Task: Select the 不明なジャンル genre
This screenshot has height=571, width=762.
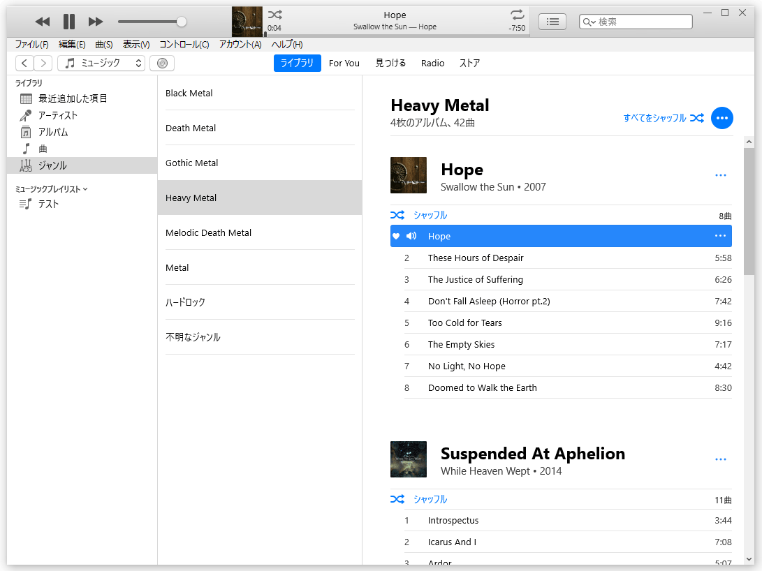Action: pos(260,337)
